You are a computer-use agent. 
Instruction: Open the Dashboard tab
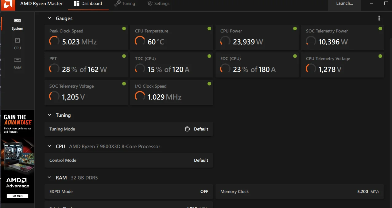pyautogui.click(x=88, y=4)
